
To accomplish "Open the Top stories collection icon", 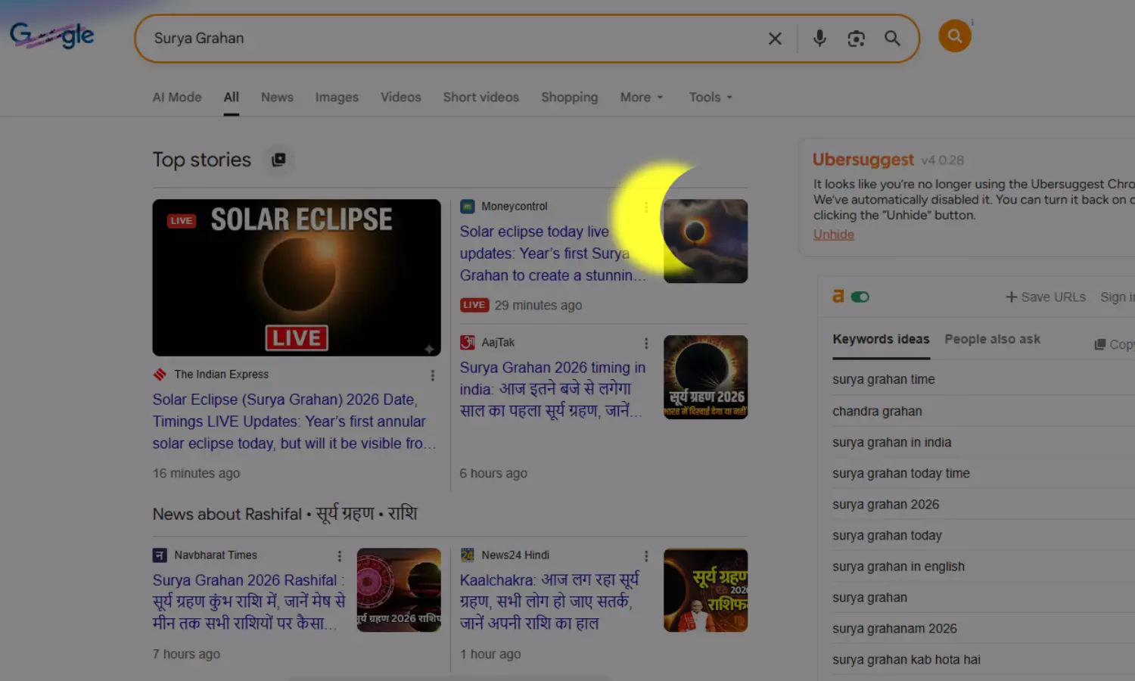I will pos(278,160).
